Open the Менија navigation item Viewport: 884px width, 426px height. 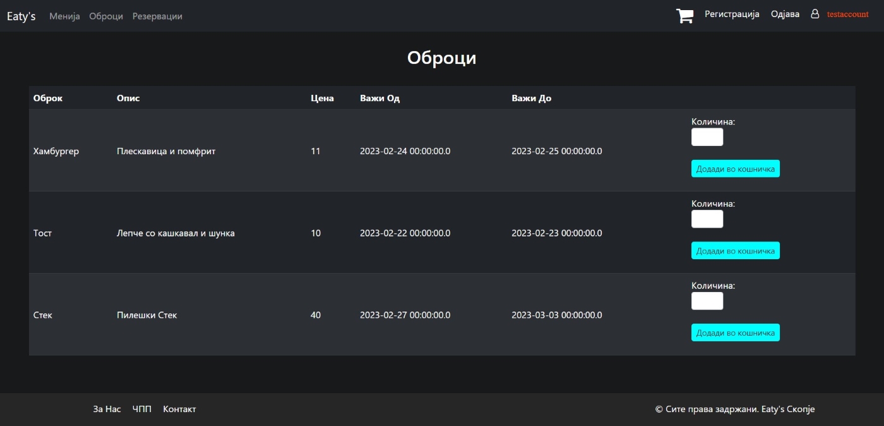click(x=64, y=16)
